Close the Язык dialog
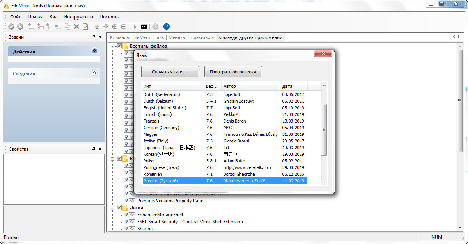The width and height of the screenshot is (468, 244). [x=323, y=54]
